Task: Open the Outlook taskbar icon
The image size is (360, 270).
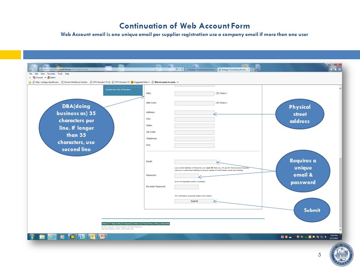Action: click(93, 237)
